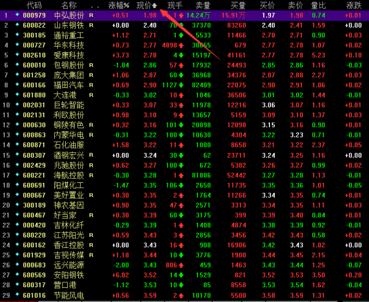The width and height of the screenshot is (369, 302).
Task: Click stock code 601016
Action: pos(34,295)
